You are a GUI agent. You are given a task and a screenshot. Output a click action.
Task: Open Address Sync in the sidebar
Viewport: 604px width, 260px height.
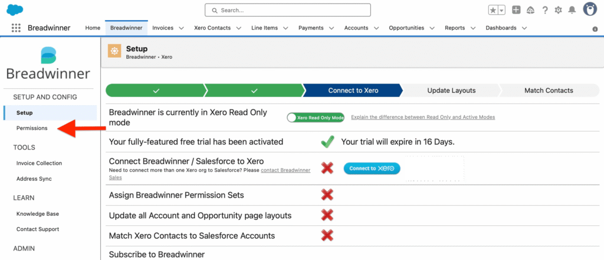click(x=34, y=179)
